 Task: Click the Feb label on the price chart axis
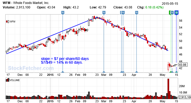pyautogui.click(x=78, y=75)
